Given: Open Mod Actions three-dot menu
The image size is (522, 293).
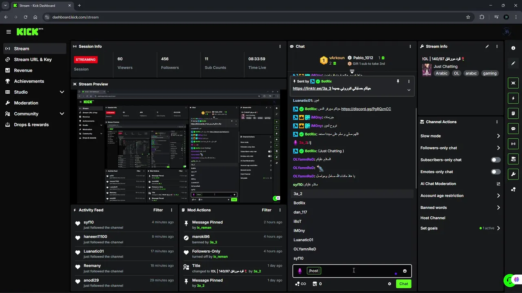Looking at the screenshot, I should coord(280,210).
